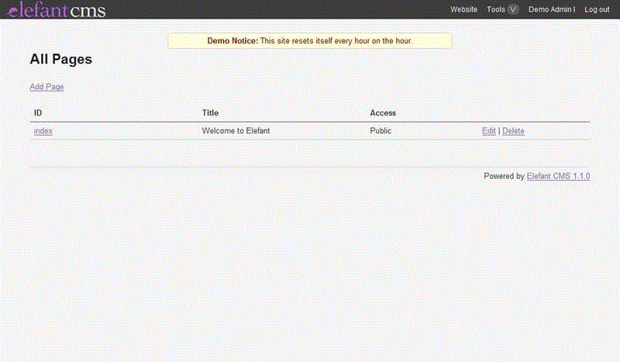This screenshot has height=362, width=620.
Task: Delete the Welcome to Elefant page
Action: coord(513,131)
